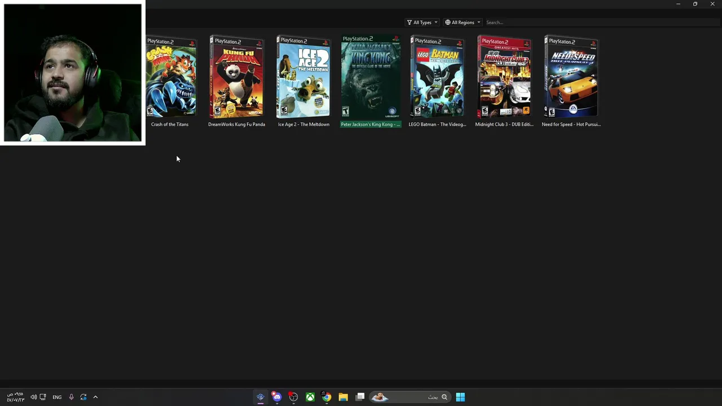Open the All Regions filter dropdown
This screenshot has width=722, height=406.
pyautogui.click(x=463, y=23)
